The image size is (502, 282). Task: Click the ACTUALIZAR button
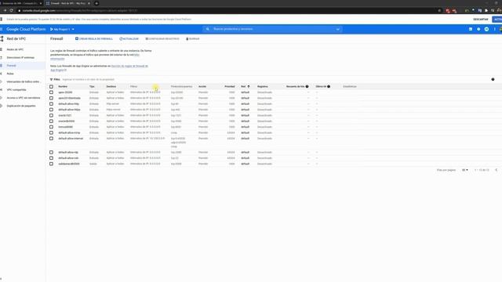tap(129, 38)
